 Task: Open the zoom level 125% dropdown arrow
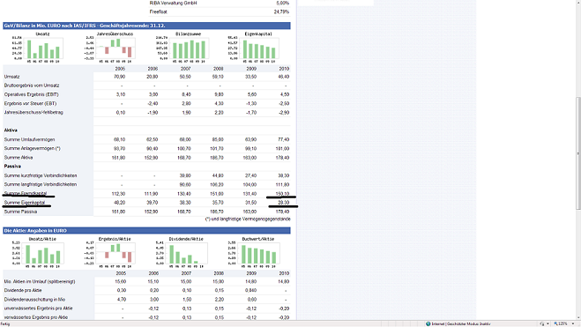coord(573,324)
